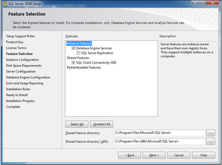Browse for the x86 shared feature directory
Viewport: 222px width, 165px height.
(211, 141)
